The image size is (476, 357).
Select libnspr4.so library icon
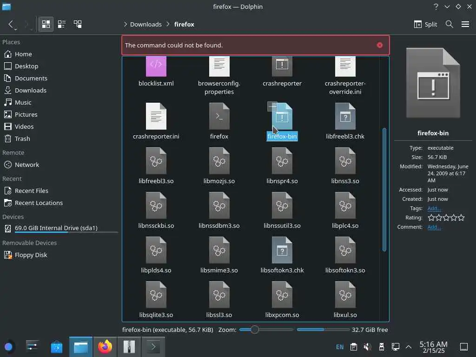coord(282,161)
